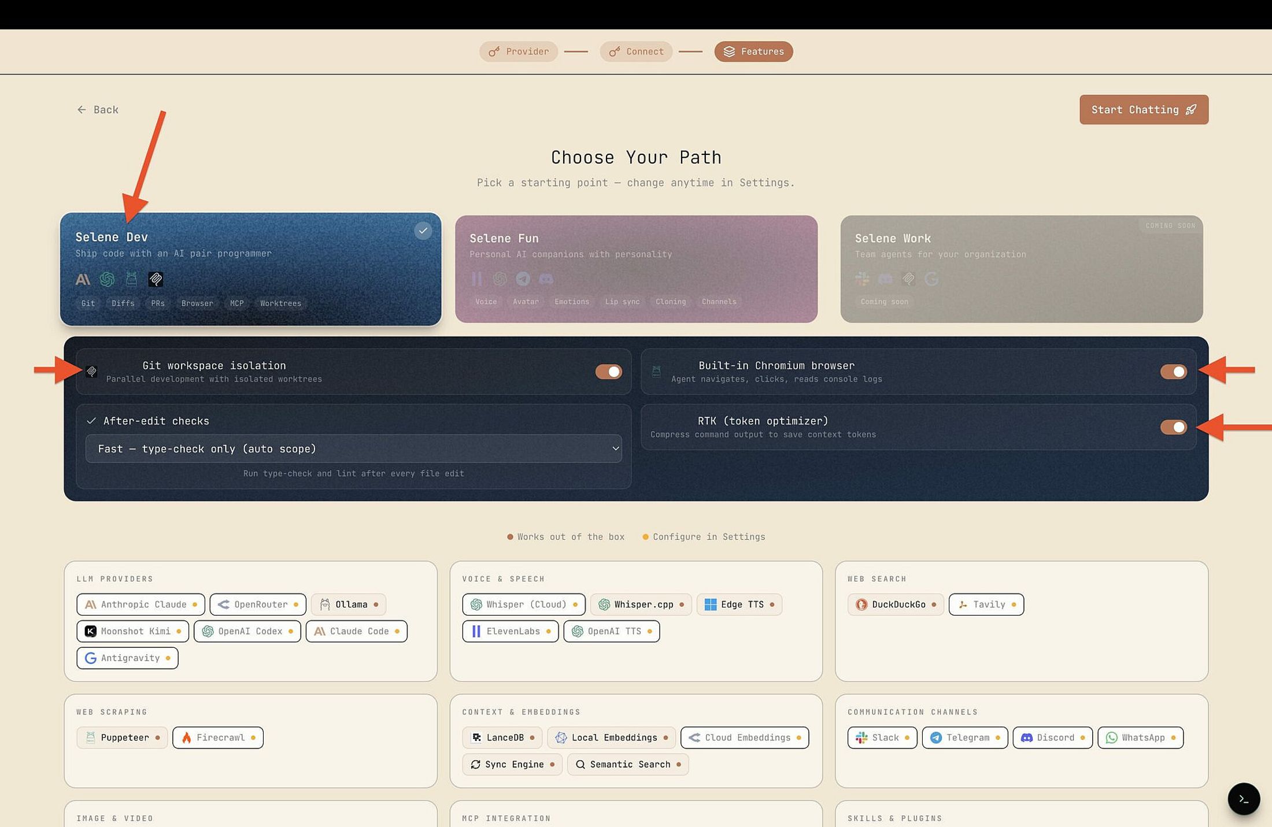Click the Discord icon on Selene Fun card

(546, 279)
